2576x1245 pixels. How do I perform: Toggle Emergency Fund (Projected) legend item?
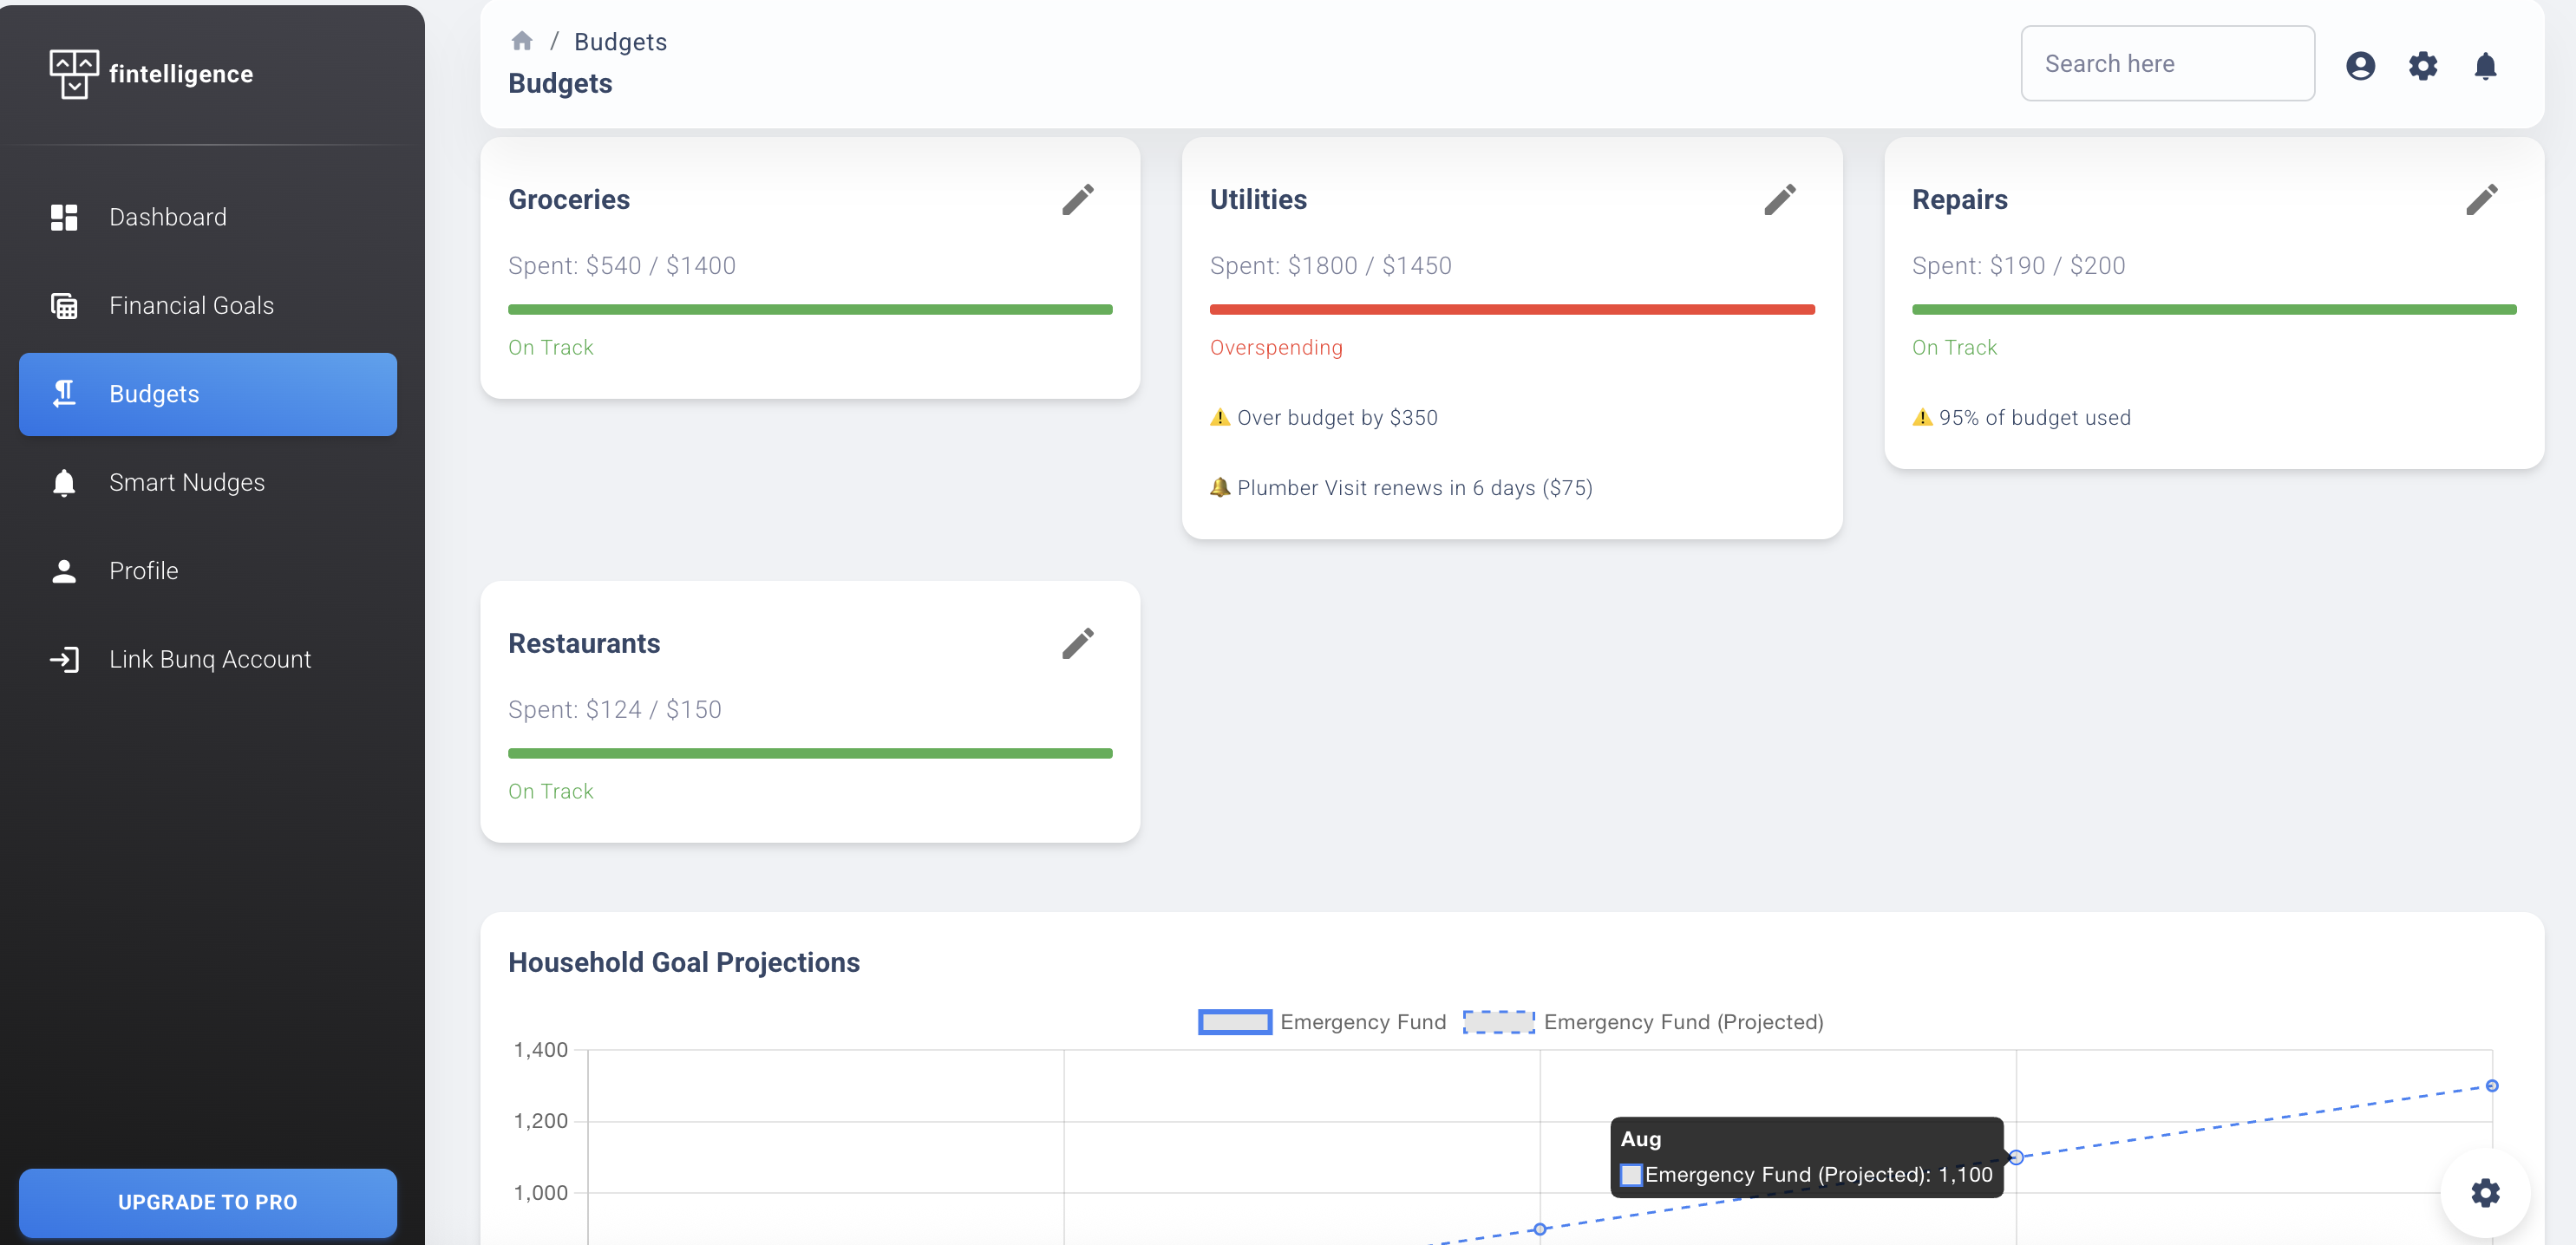point(1643,1022)
